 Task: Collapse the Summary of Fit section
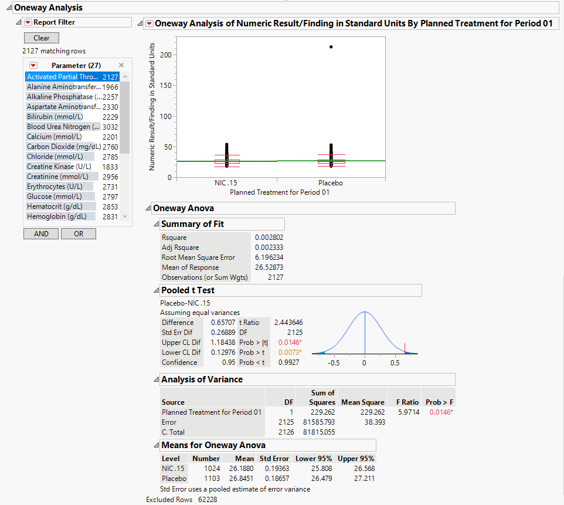[x=156, y=224]
